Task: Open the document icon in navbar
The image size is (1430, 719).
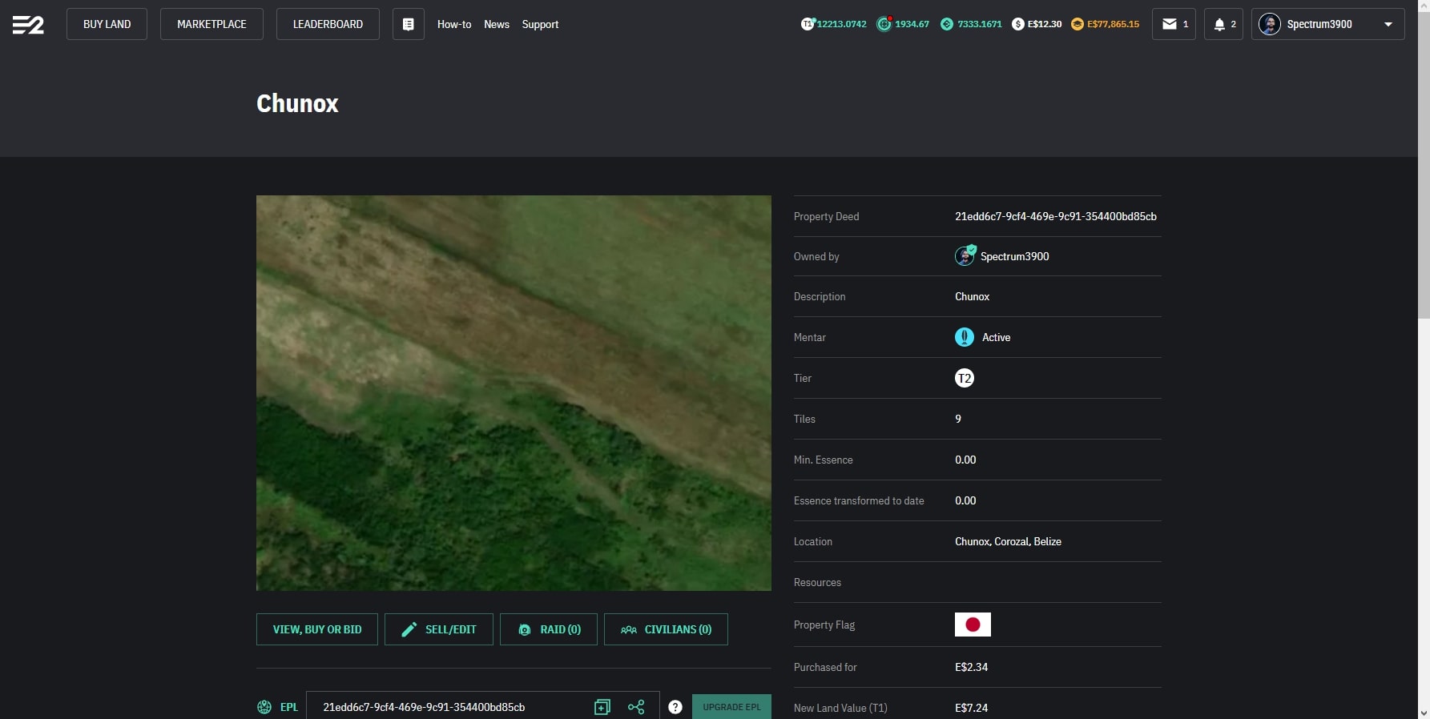Action: click(x=408, y=24)
